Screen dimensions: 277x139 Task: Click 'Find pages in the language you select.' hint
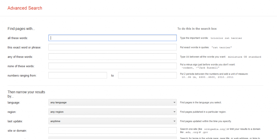(201, 102)
